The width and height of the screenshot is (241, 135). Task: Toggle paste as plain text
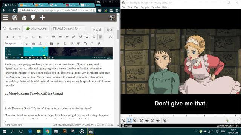52,43
